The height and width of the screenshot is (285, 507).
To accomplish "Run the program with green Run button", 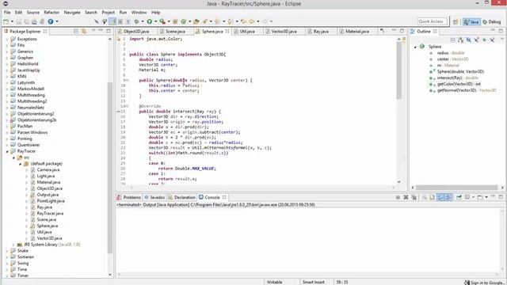I will (150, 21).
